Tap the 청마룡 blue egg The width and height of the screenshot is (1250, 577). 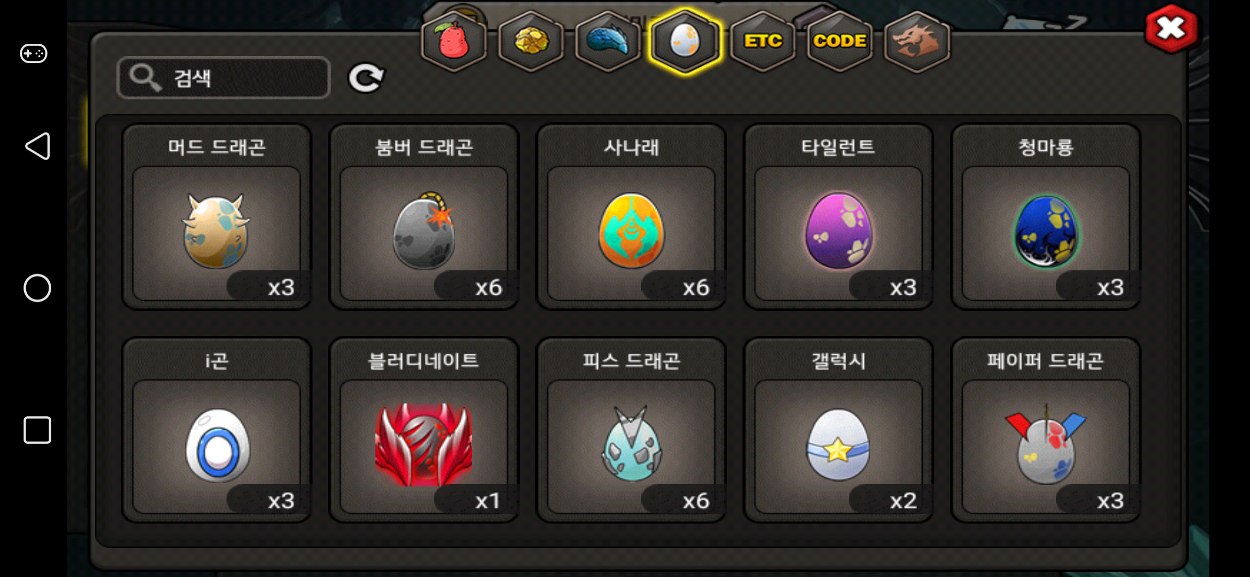[x=1045, y=216]
